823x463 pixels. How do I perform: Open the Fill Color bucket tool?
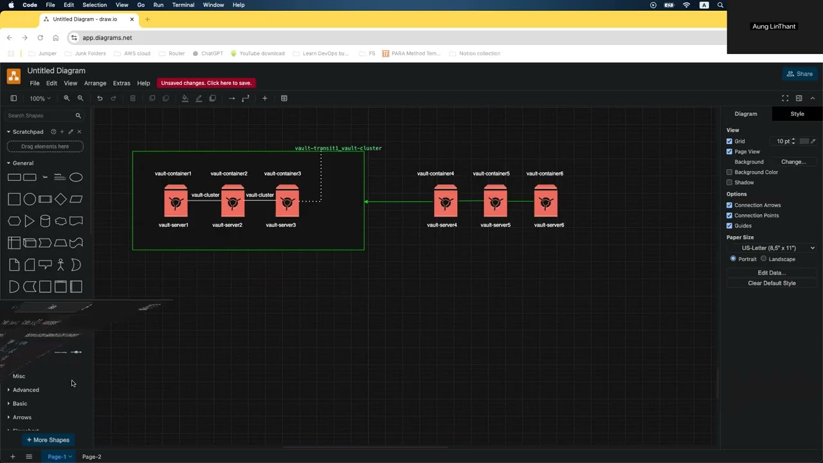[185, 98]
